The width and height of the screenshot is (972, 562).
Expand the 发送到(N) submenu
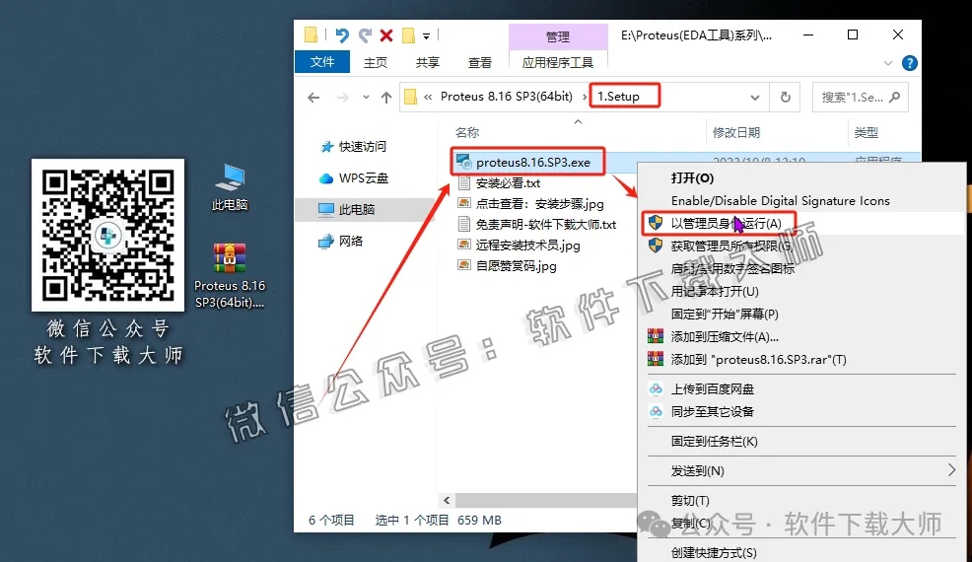[x=801, y=471]
